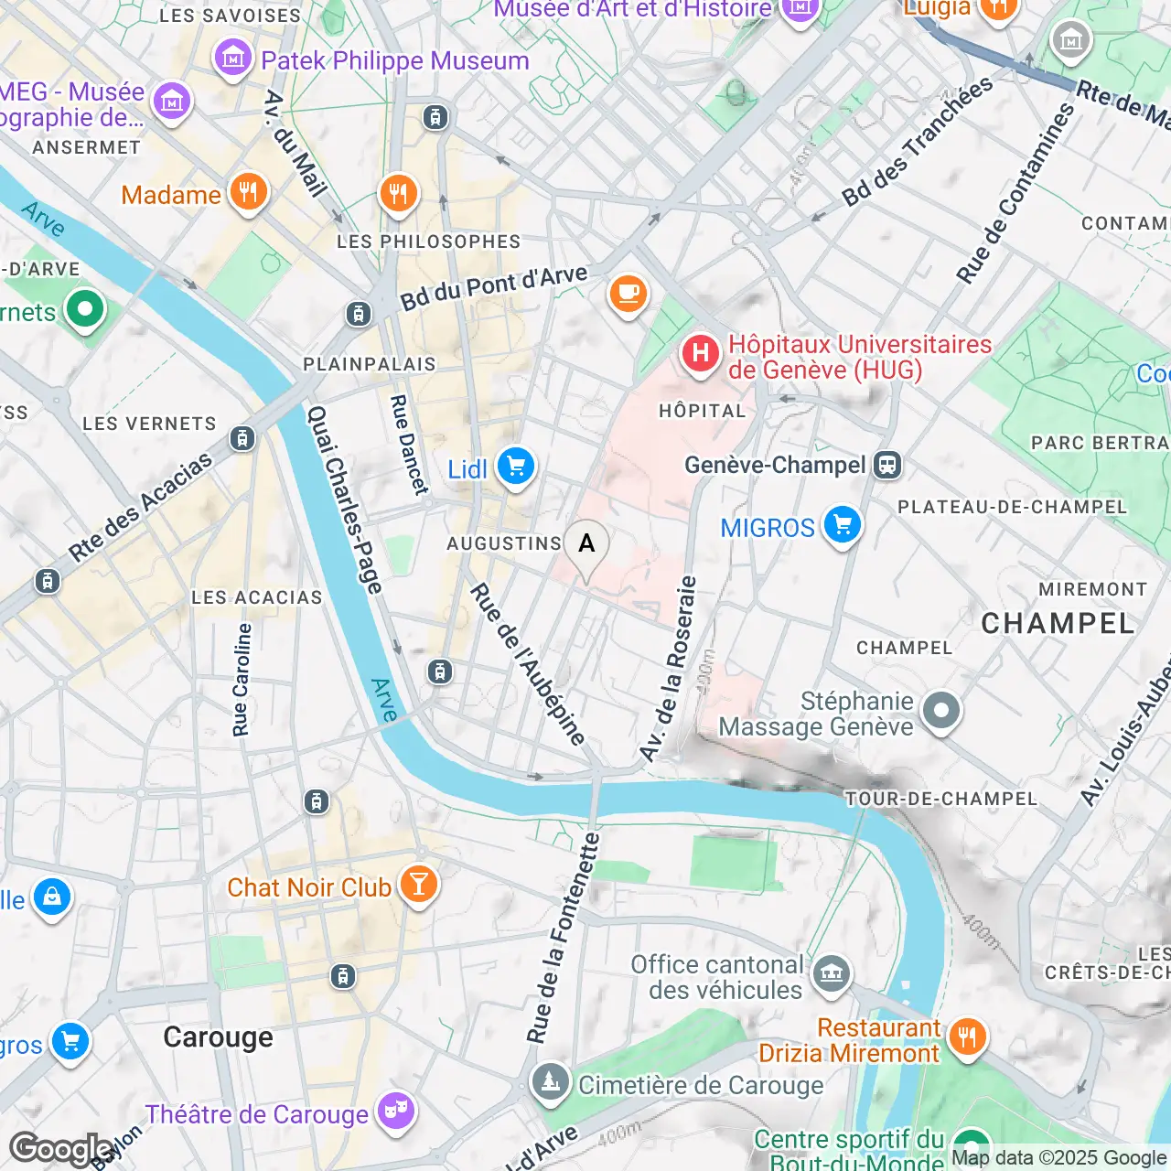Screen dimensions: 1171x1171
Task: Click the Restaurant Drizia Miremont pin
Action: coord(967,1037)
